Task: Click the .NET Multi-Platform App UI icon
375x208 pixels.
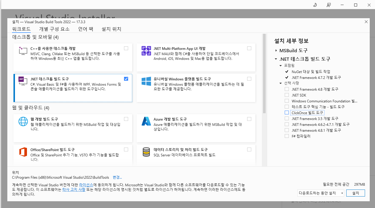Action: point(146,51)
